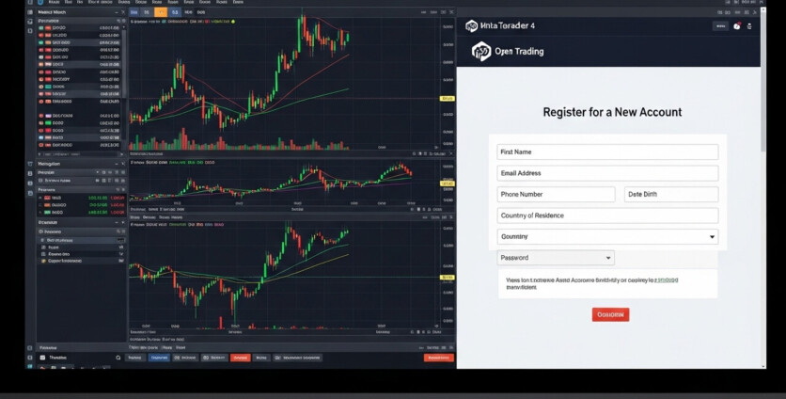This screenshot has height=399, width=786.
Task: Click the search magnifier icon in the bottom bar
Action: pyautogui.click(x=118, y=358)
